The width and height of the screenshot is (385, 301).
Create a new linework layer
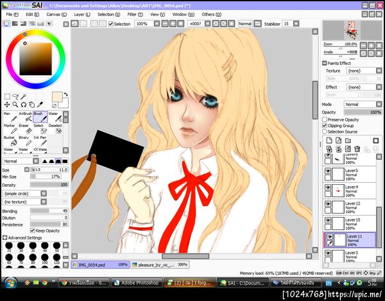(x=338, y=141)
